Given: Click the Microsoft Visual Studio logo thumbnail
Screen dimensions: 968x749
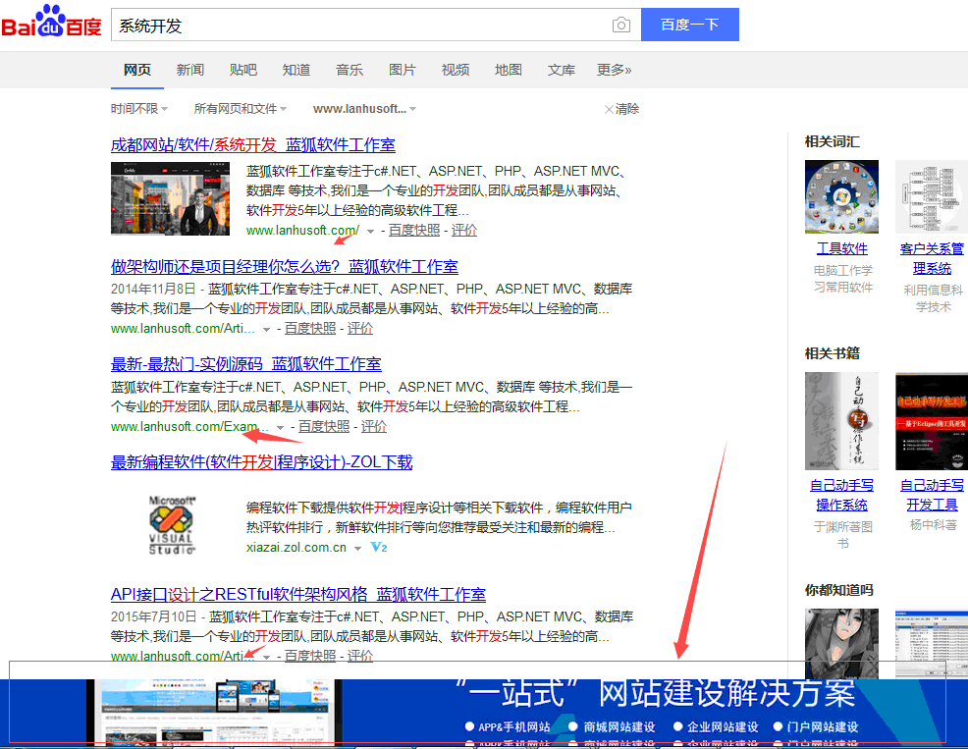Looking at the screenshot, I should pos(172,525).
